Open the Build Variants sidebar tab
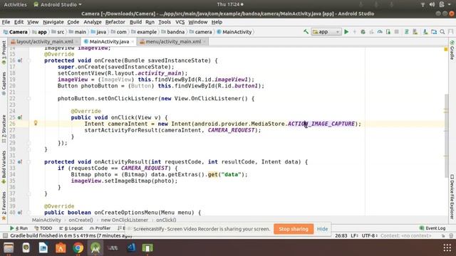The height and width of the screenshot is (256, 456). click(x=4, y=166)
